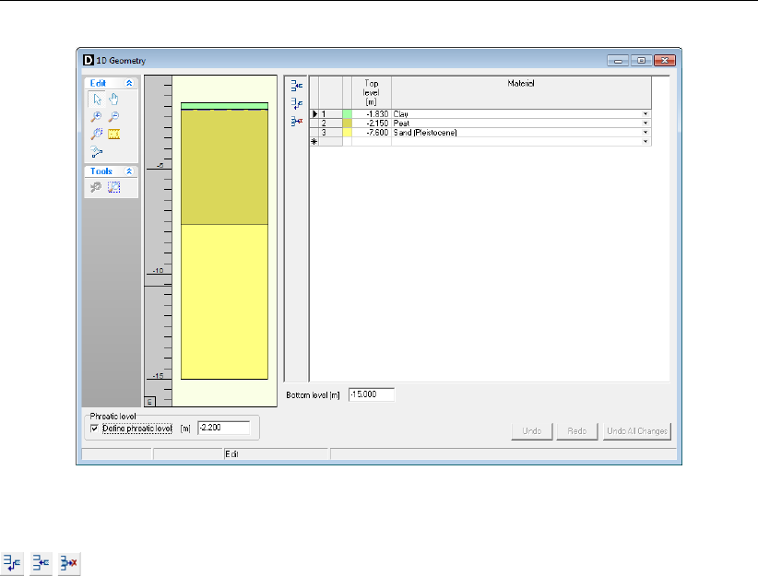This screenshot has width=758, height=576.
Task: Close the 1D Geometry window
Action: tap(665, 61)
